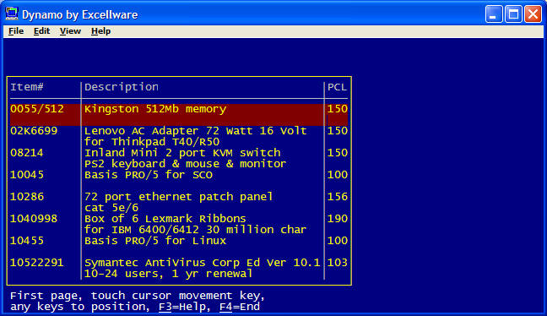This screenshot has height=316, width=547.
Task: Close the Dynamo by Excellware window
Action: click(x=533, y=14)
